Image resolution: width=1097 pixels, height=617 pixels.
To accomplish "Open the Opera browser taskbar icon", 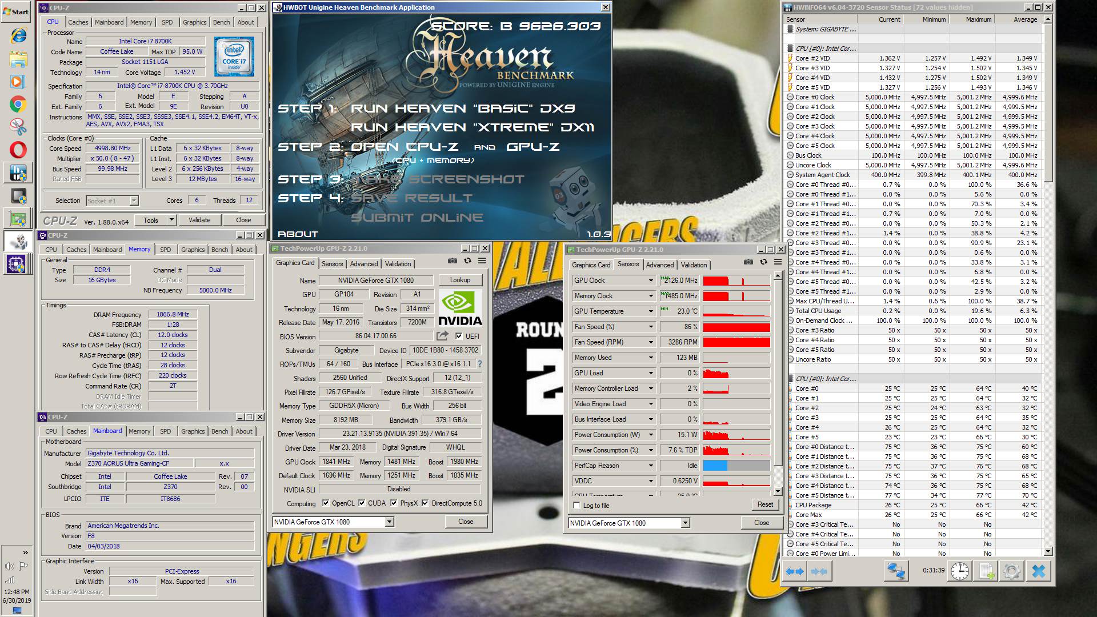I will (18, 150).
